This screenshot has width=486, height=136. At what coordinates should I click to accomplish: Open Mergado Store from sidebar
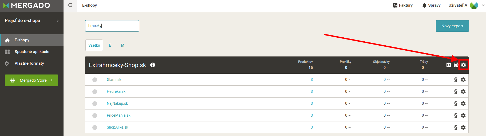[x=31, y=80]
